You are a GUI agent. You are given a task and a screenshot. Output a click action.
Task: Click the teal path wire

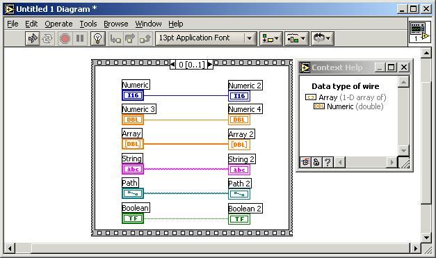point(186,193)
